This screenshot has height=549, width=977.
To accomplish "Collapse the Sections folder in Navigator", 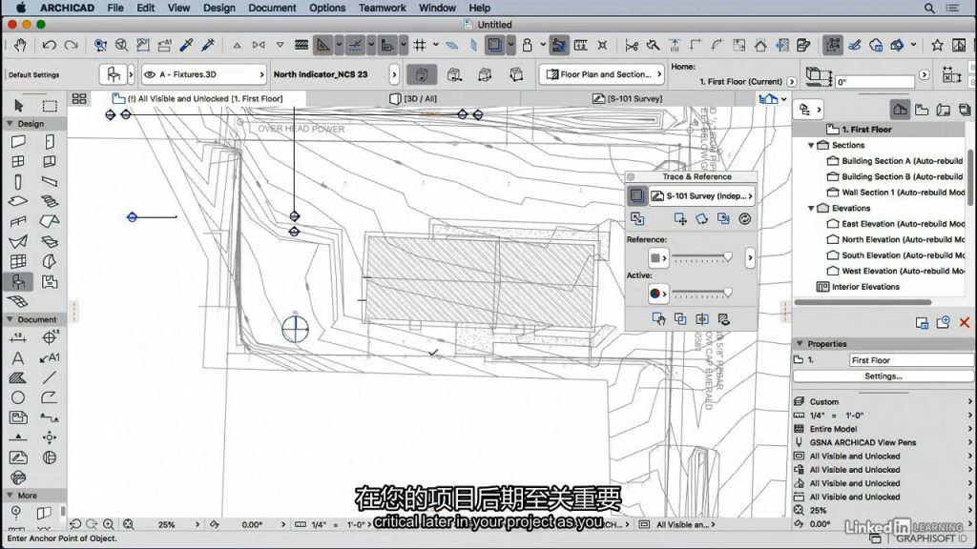I will (x=811, y=145).
